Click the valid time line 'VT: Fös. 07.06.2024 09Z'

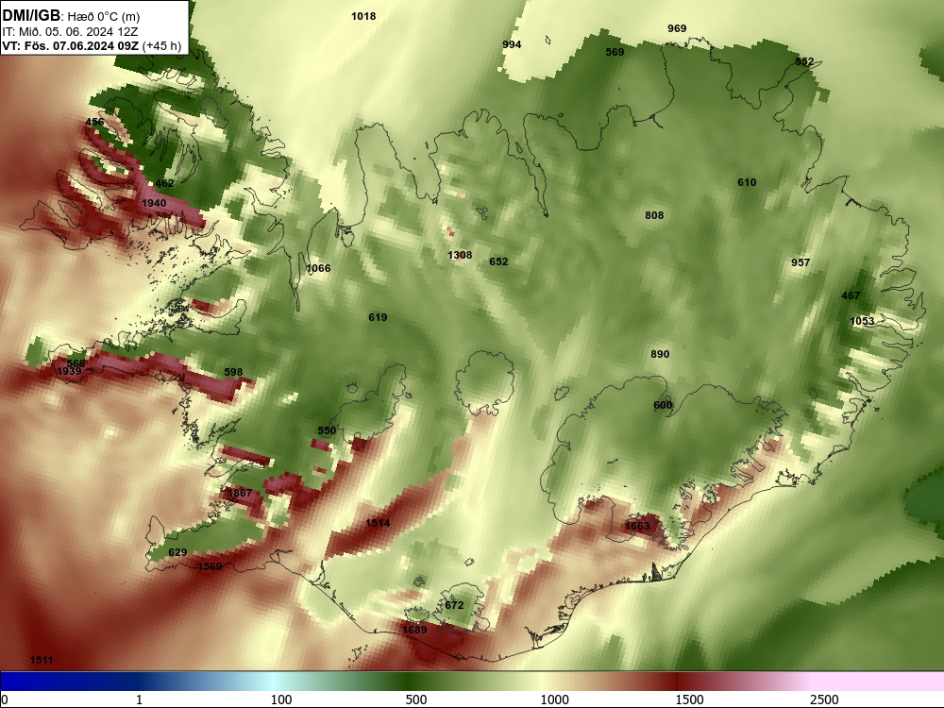tap(70, 46)
